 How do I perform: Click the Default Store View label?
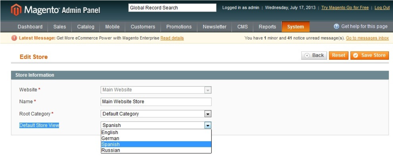pyautogui.click(x=39, y=125)
